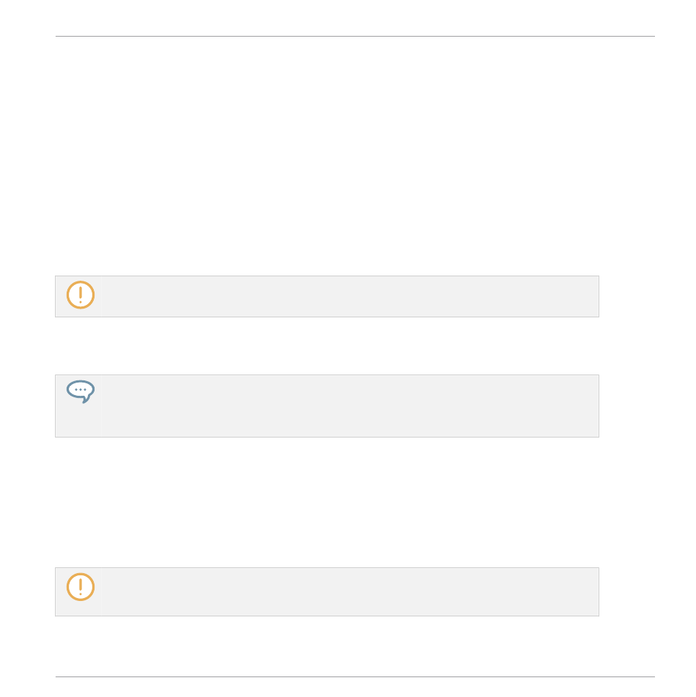Screen dimensions: 696x697
Task: Click the curled tail of the speech bubble
Action: pyautogui.click(x=86, y=399)
